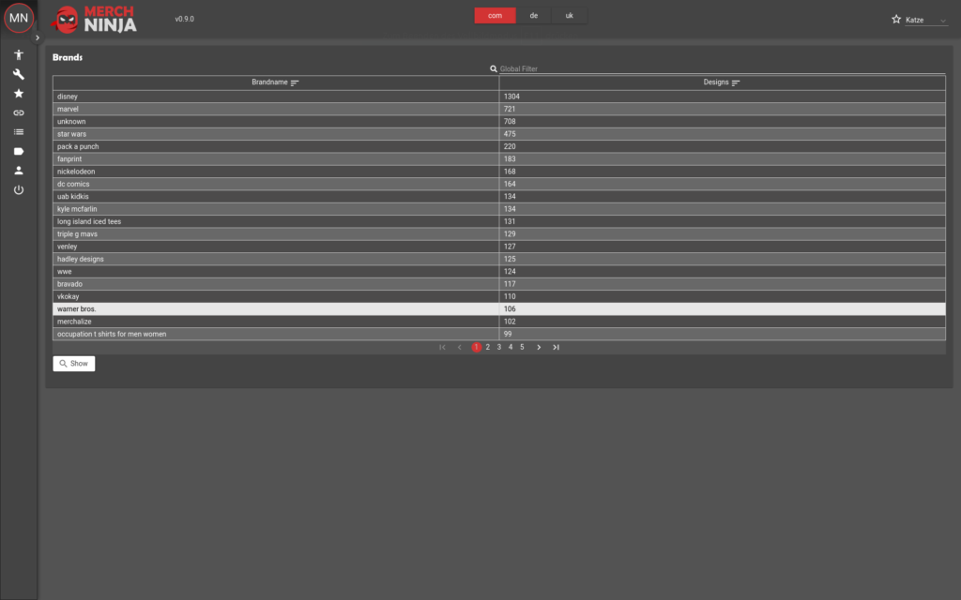Open the label tag sidebar icon
The width and height of the screenshot is (961, 600).
(x=19, y=151)
